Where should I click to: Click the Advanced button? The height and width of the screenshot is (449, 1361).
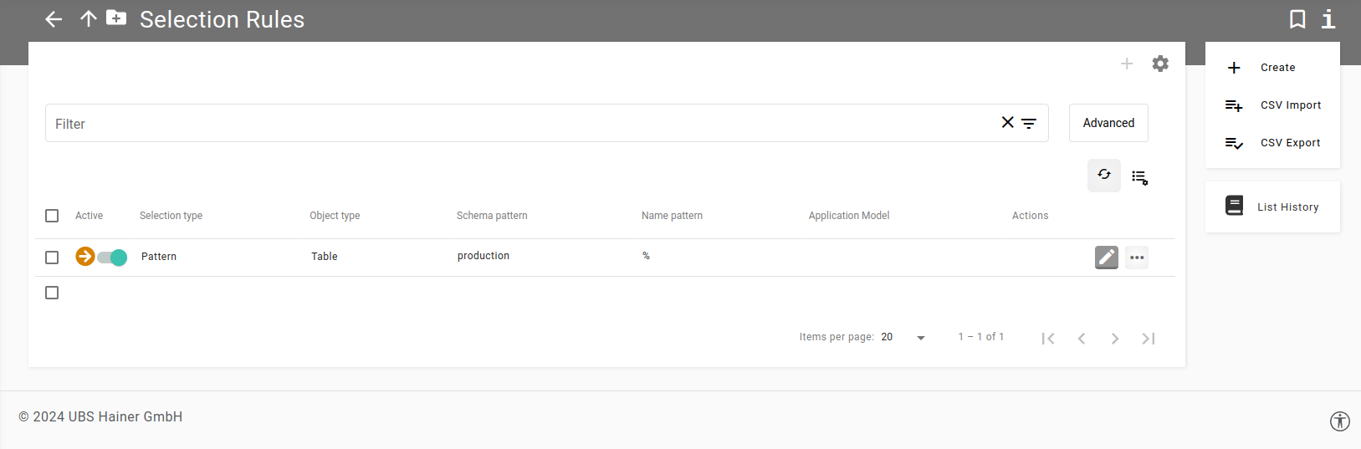pyautogui.click(x=1108, y=123)
